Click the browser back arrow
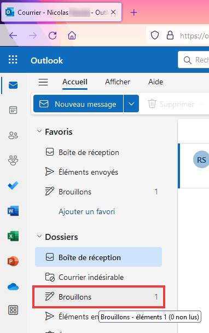Screen dimensions: 209x333 click(x=13, y=36)
